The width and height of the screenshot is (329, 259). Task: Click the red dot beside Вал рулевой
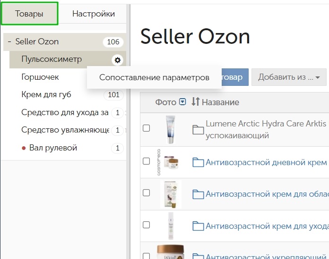[24, 148]
